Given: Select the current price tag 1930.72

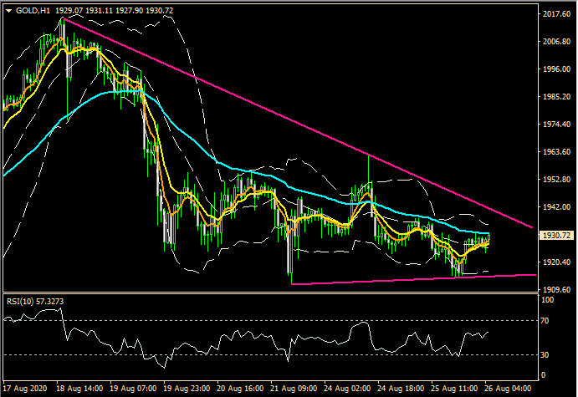Looking at the screenshot, I should (555, 236).
